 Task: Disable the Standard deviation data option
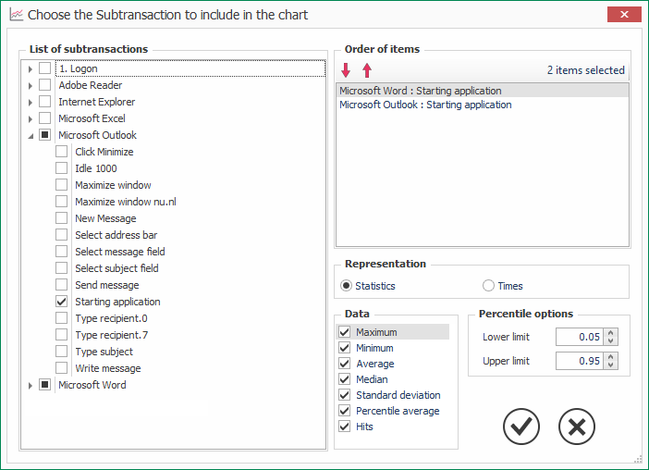344,395
